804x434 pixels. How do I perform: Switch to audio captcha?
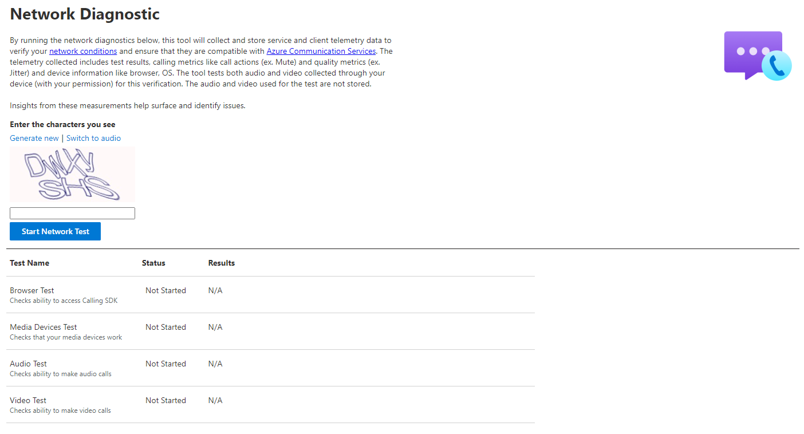[93, 138]
